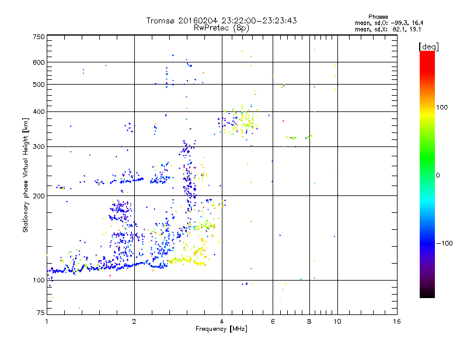
Task: Pick the black bottom of the colorbar
Action: click(427, 293)
